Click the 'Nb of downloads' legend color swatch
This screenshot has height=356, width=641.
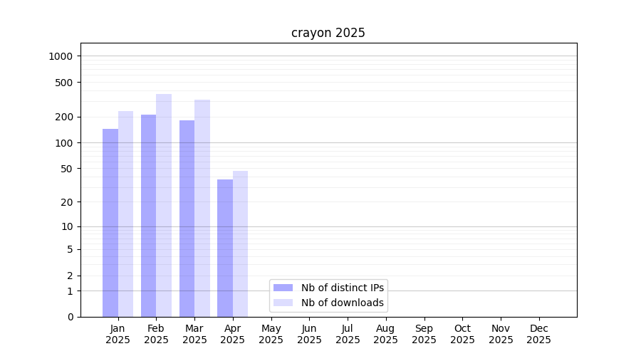pos(283,303)
